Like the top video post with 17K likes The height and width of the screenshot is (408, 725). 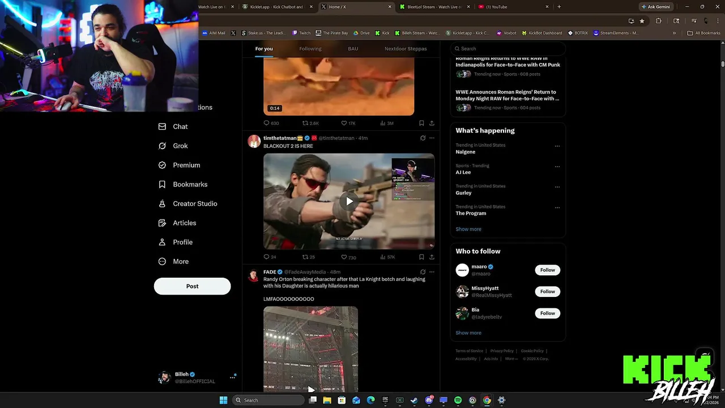click(348, 123)
